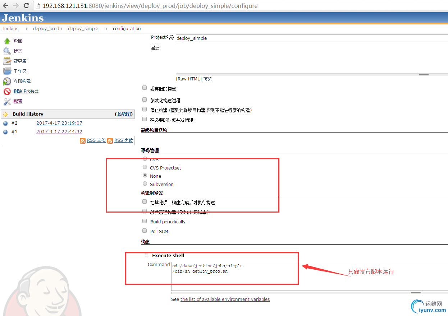448x316 pixels.
Task: Open deploy_simple breadcrumb arrow menu
Action: coord(106,29)
